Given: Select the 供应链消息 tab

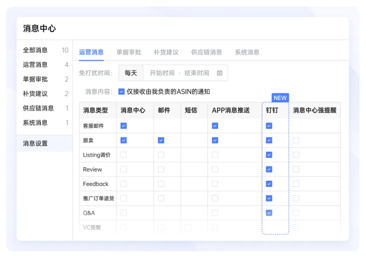Looking at the screenshot, I should (x=207, y=52).
